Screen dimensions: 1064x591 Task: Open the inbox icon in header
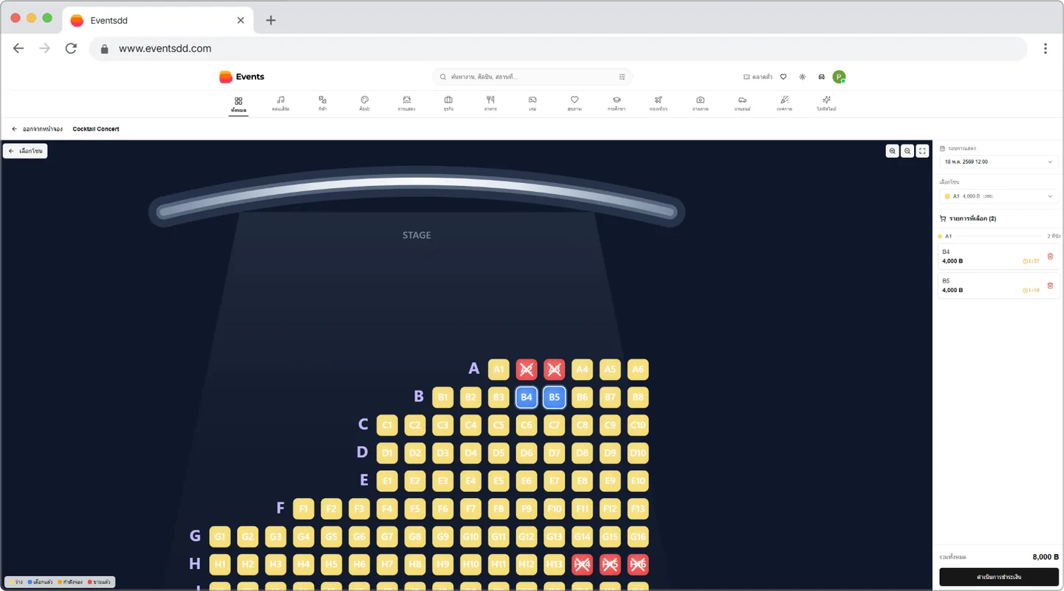[821, 77]
